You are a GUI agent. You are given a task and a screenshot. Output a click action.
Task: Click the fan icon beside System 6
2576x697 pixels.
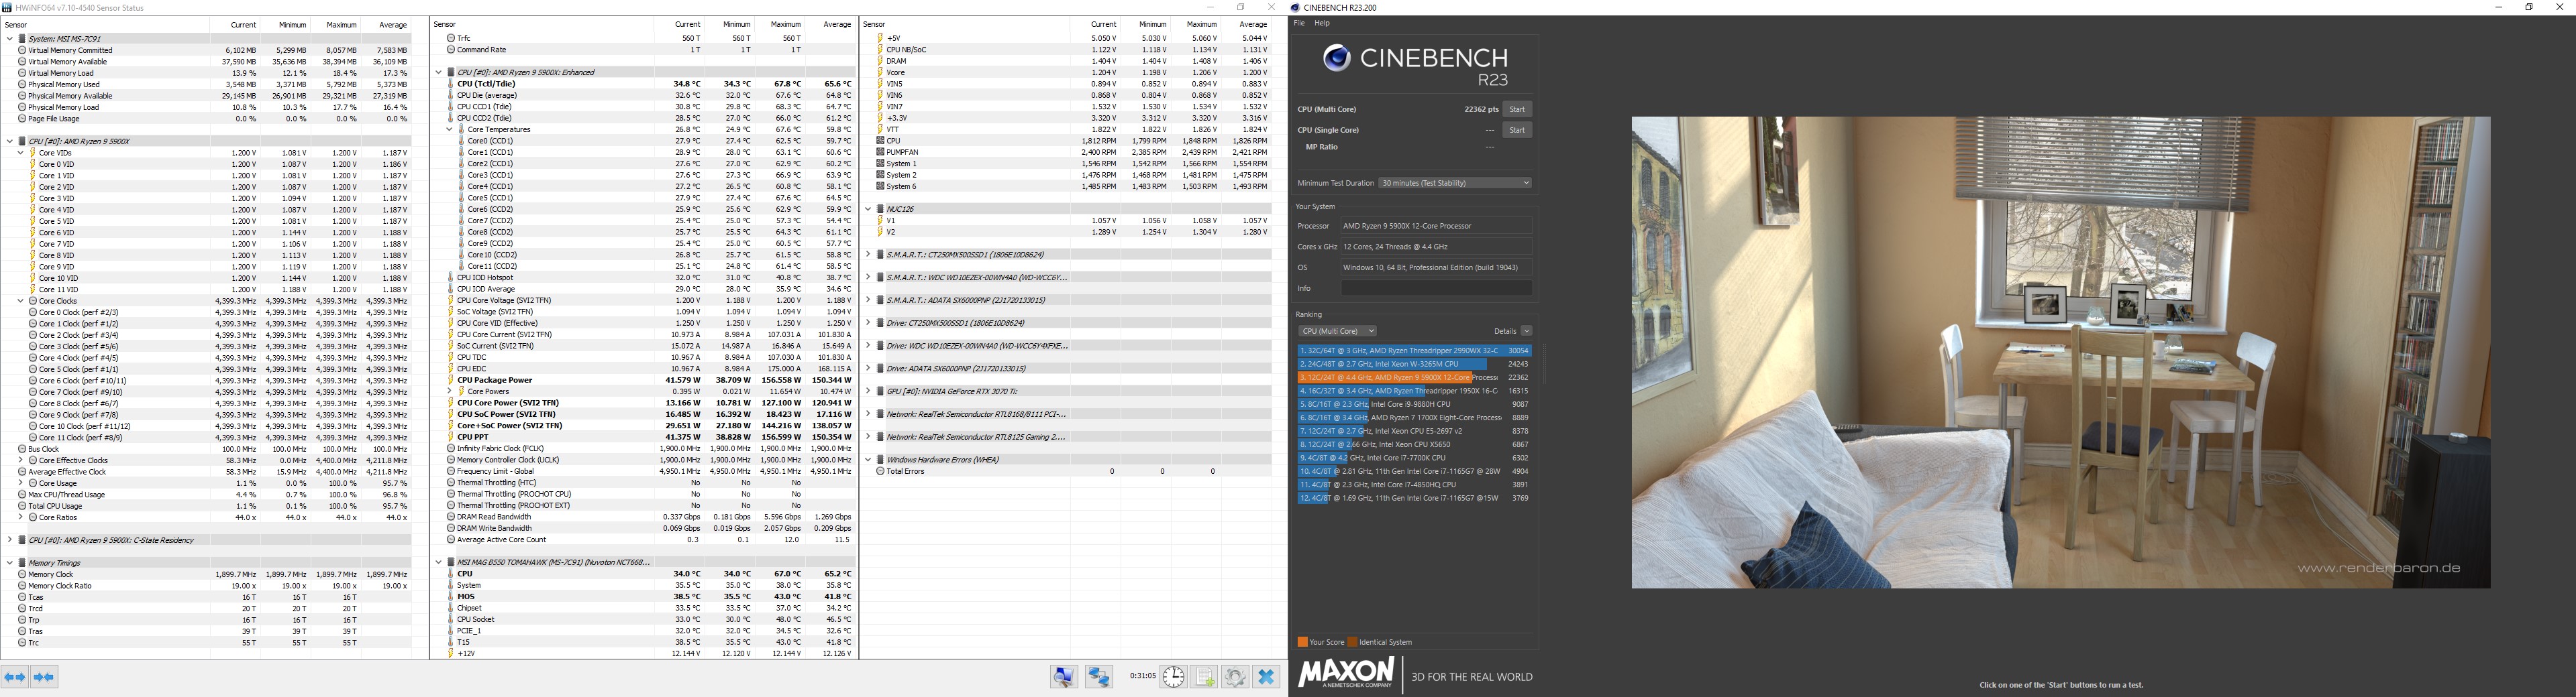click(x=880, y=187)
